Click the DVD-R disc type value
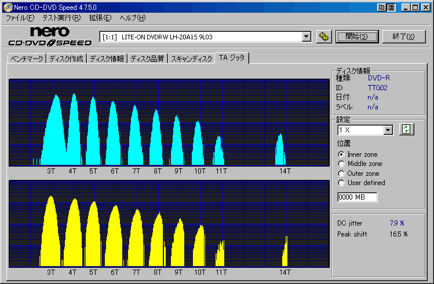434x284 pixels. click(x=379, y=78)
